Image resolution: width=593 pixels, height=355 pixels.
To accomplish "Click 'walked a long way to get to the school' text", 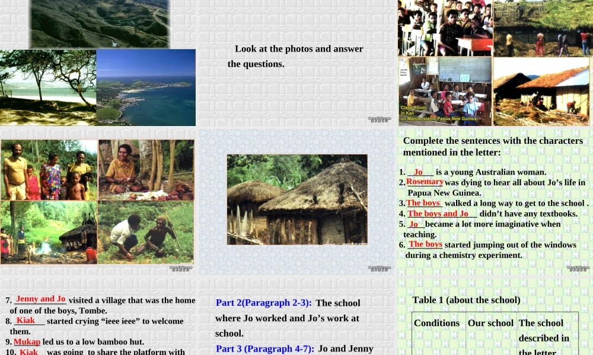I will [x=515, y=204].
